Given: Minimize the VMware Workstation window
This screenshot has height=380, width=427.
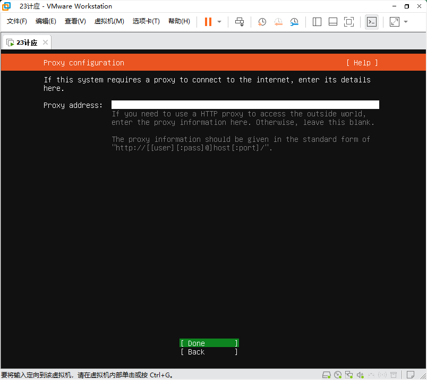Looking at the screenshot, I should point(394,6).
